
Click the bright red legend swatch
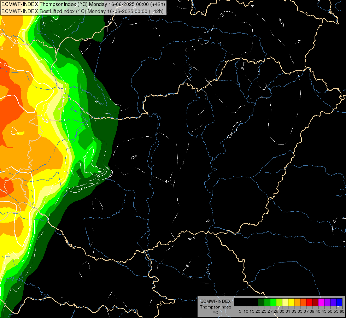[x=309, y=302]
